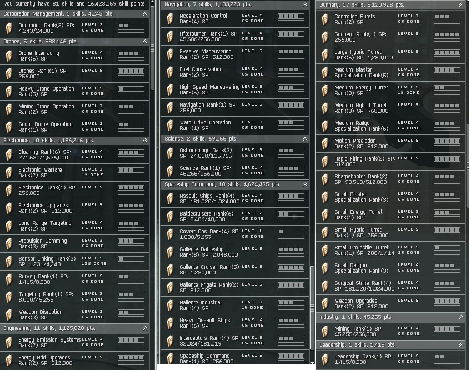
Task: Select the Heavy Assault Ships skill text
Action: point(205,323)
